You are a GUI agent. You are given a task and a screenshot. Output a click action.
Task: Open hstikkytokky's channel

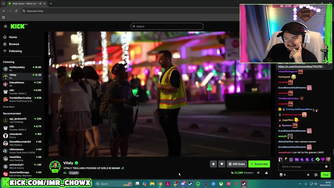22,69
